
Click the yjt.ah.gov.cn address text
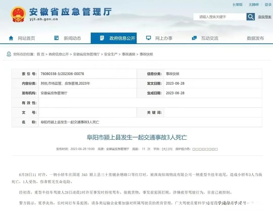click(44, 19)
